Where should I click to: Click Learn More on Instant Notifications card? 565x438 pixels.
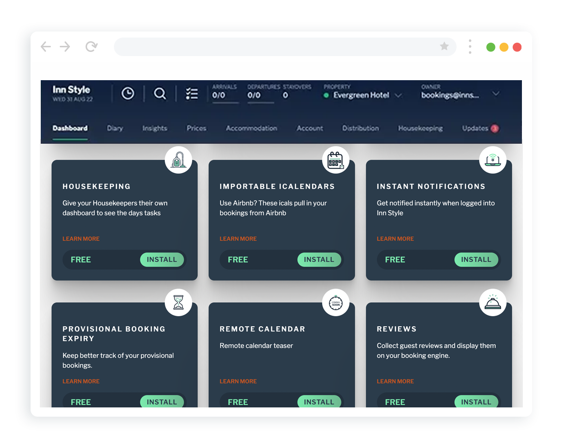(x=395, y=239)
